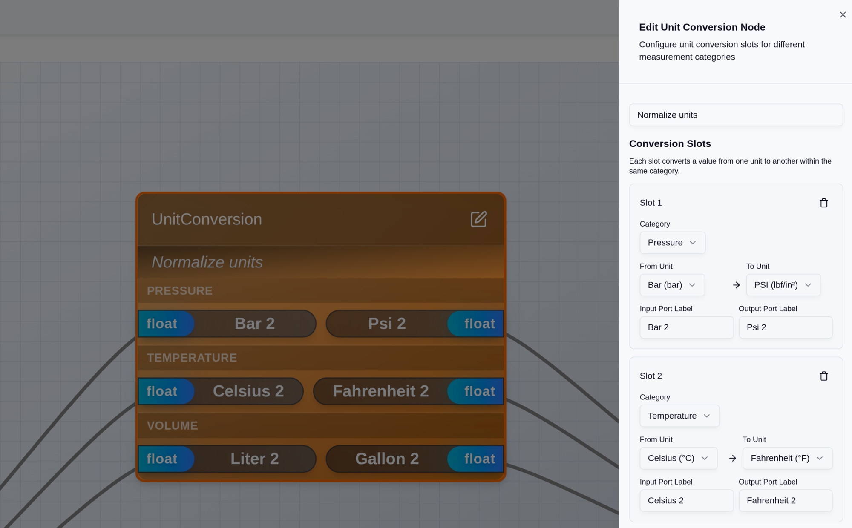Delete Slot 2 with trash icon
Image resolution: width=852 pixels, height=528 pixels.
click(x=823, y=376)
